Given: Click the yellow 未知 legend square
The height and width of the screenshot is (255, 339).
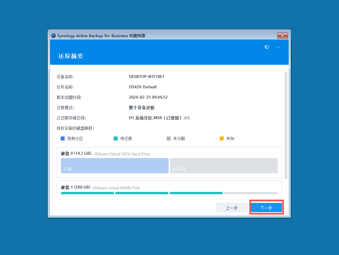Looking at the screenshot, I should click(221, 138).
